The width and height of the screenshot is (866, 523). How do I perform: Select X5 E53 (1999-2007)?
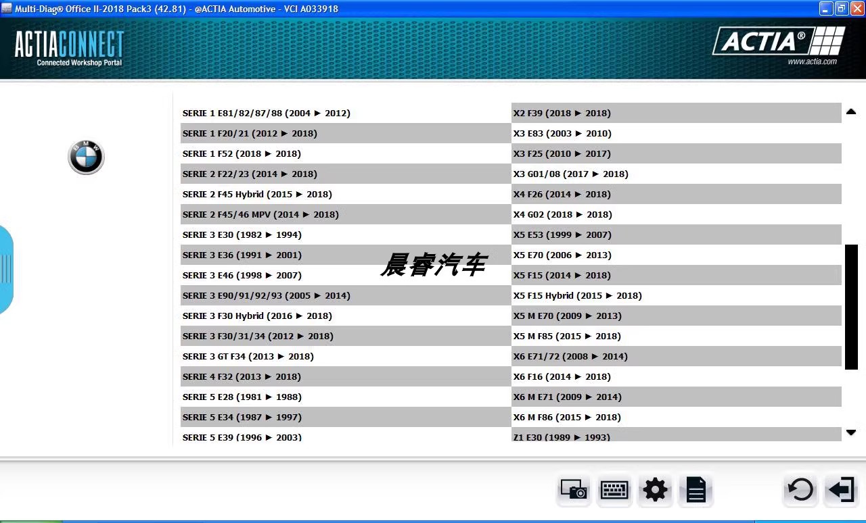(677, 234)
